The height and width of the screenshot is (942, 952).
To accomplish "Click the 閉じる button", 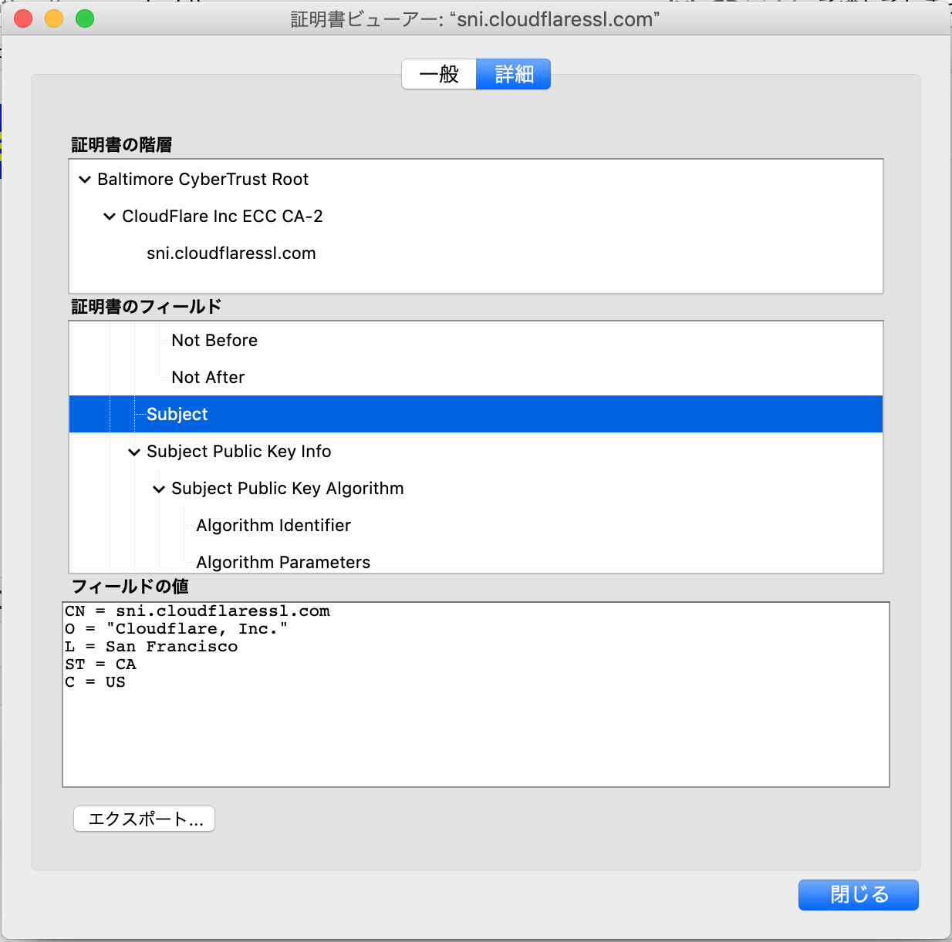I will 859,894.
